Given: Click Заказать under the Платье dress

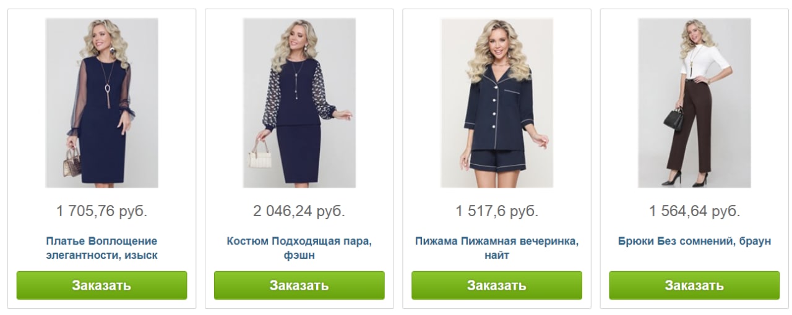Looking at the screenshot, I should click(101, 285).
